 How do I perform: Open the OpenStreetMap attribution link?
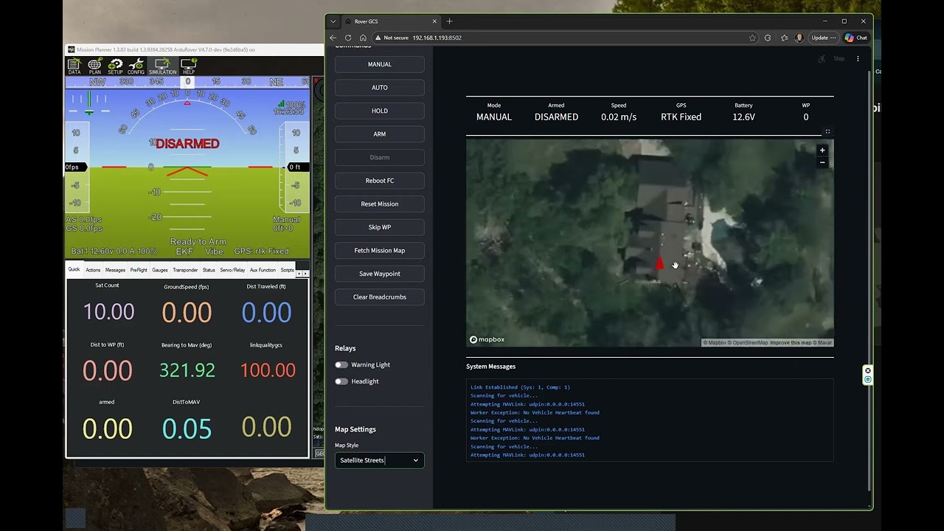pyautogui.click(x=749, y=342)
